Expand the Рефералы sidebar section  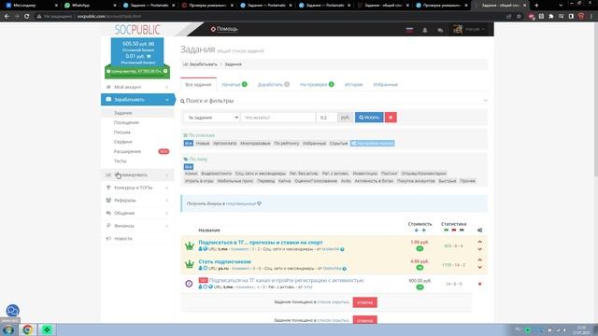(137, 200)
